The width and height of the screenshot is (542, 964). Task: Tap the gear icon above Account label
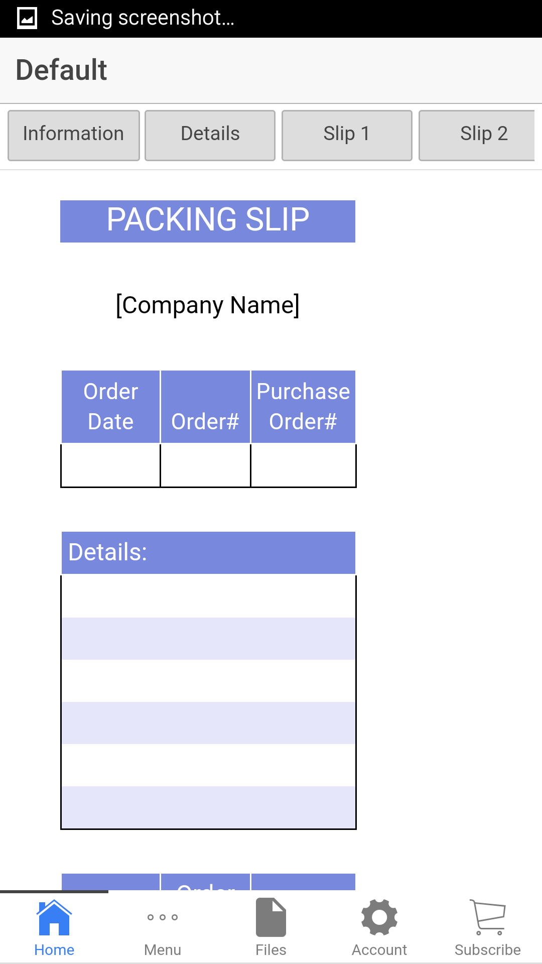pos(379,919)
